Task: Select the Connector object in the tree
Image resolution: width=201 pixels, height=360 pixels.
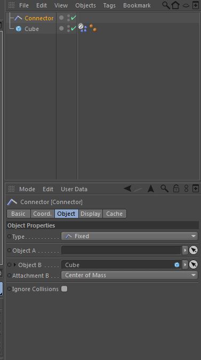Action: click(x=39, y=18)
